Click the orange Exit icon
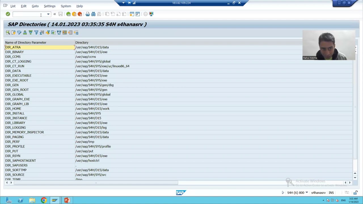 point(74,14)
